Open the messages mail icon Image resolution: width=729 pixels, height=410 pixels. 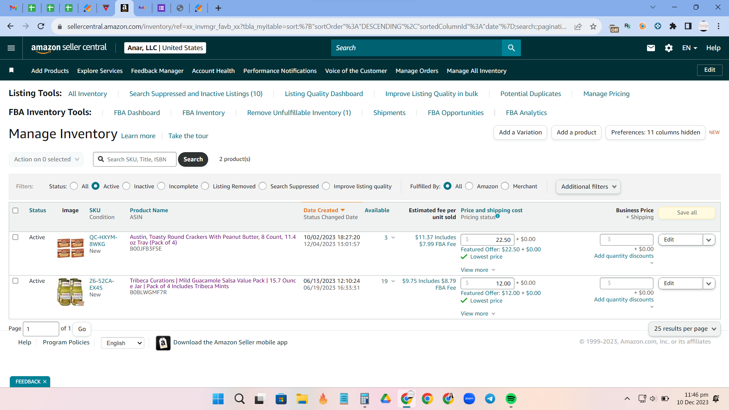tap(651, 48)
